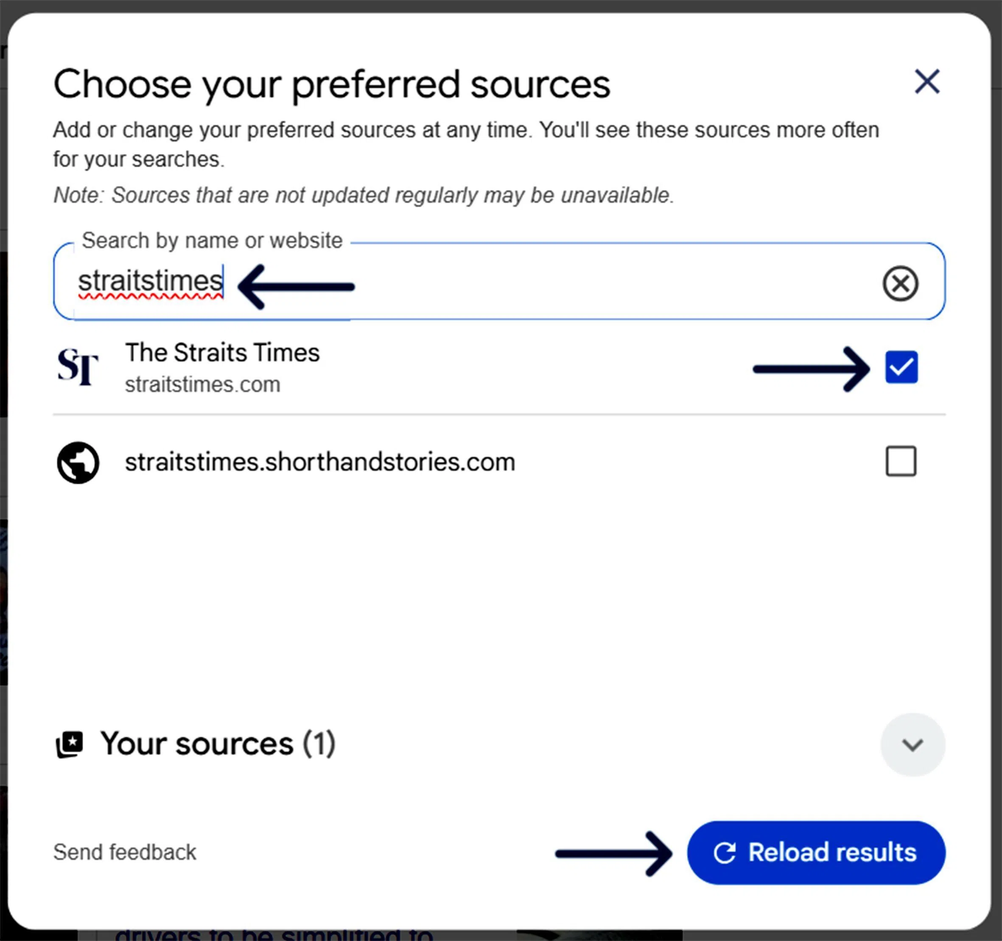Viewport: 1002px width, 941px height.
Task: Click starred collection icon beside Your sources
Action: 70,744
